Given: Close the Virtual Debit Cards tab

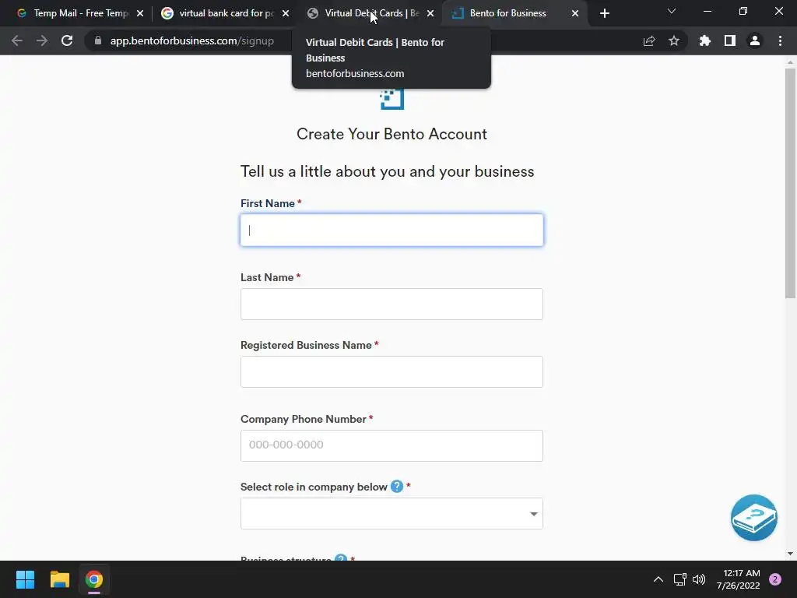Looking at the screenshot, I should pyautogui.click(x=430, y=14).
